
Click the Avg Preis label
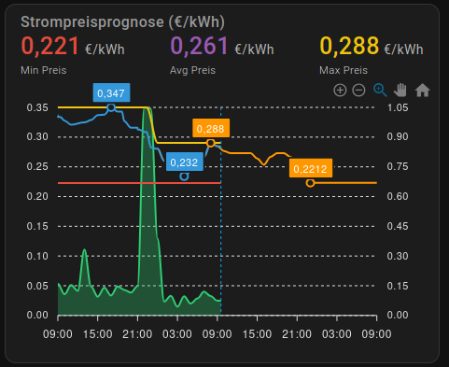[192, 70]
